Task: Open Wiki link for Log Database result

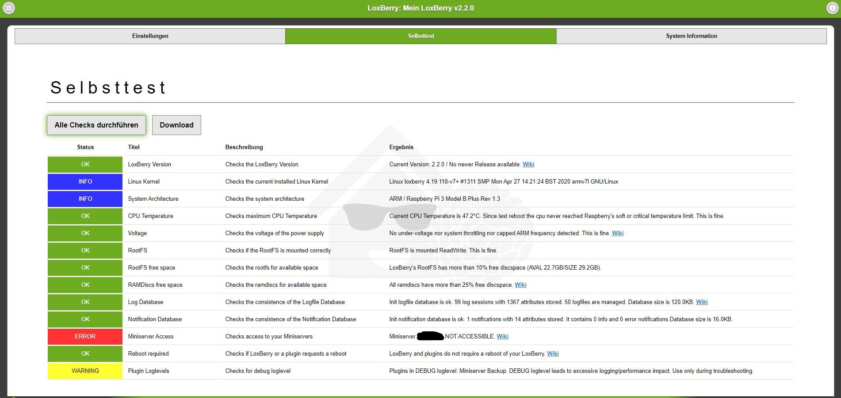Action: [702, 302]
